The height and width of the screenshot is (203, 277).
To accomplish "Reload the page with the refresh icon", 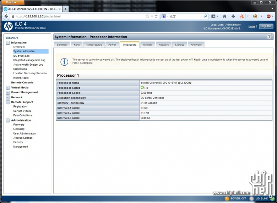I will pos(156,16).
